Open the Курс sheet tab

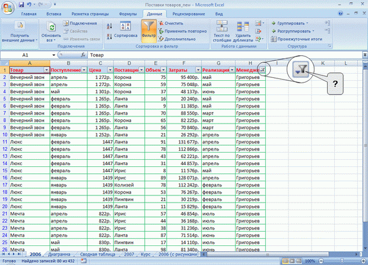click(x=145, y=254)
